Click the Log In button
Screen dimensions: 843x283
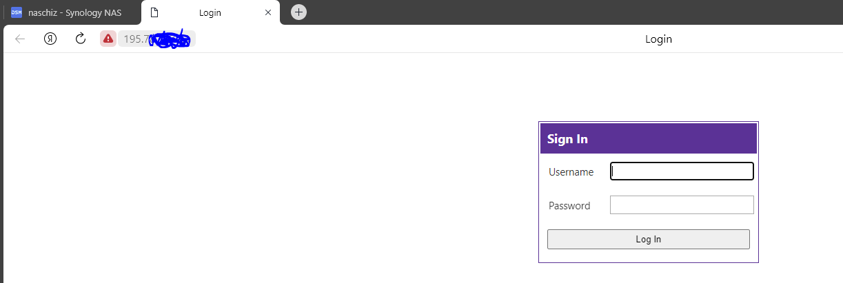[648, 239]
